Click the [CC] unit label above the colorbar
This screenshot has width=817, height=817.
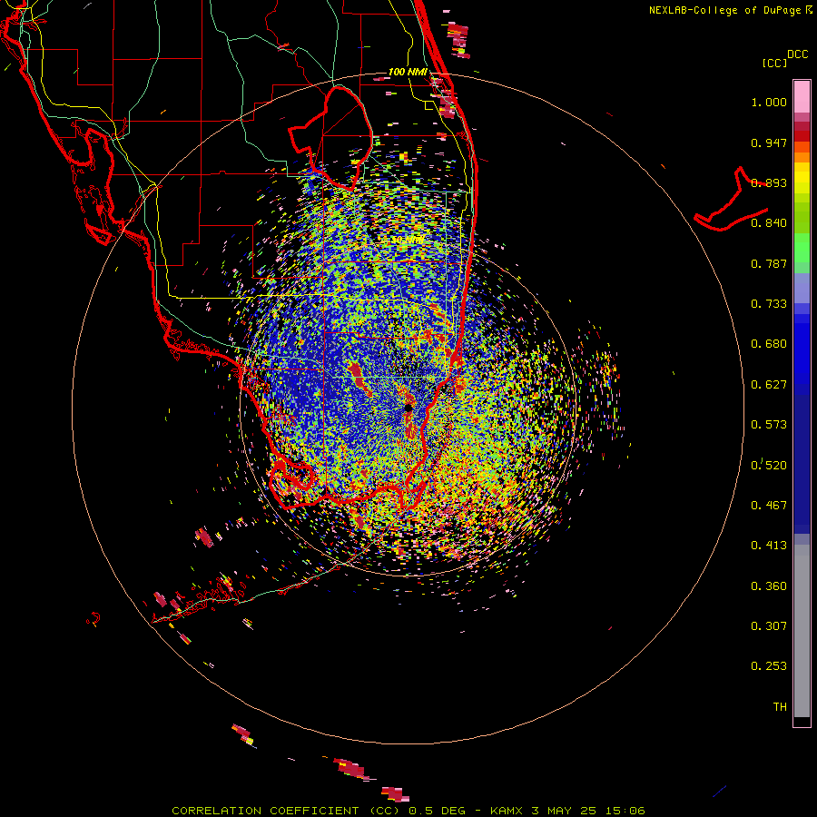(774, 64)
